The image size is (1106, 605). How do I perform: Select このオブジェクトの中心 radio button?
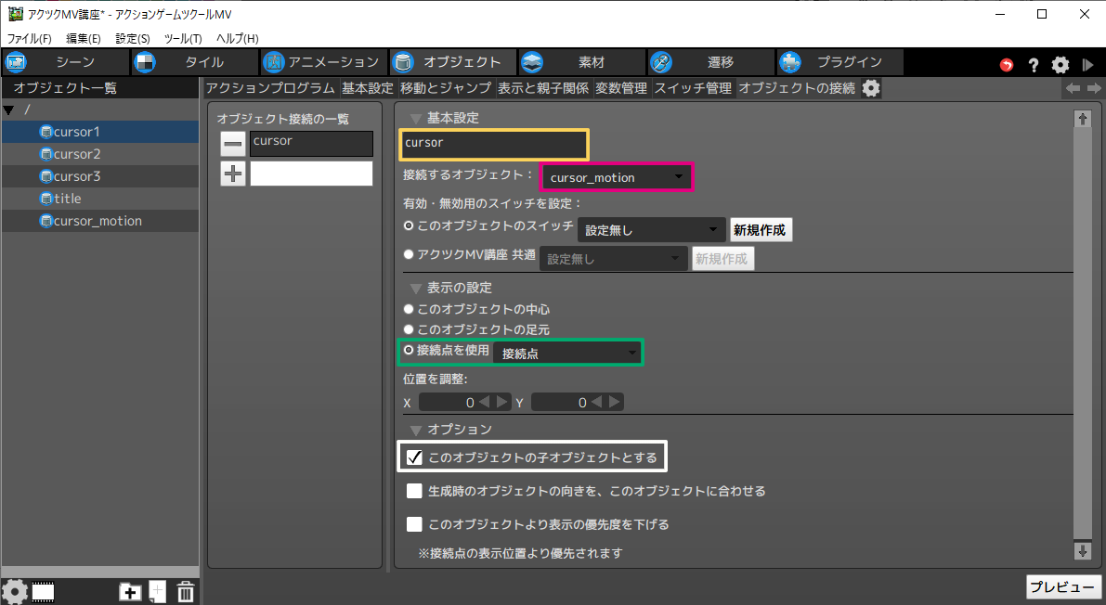coord(409,309)
